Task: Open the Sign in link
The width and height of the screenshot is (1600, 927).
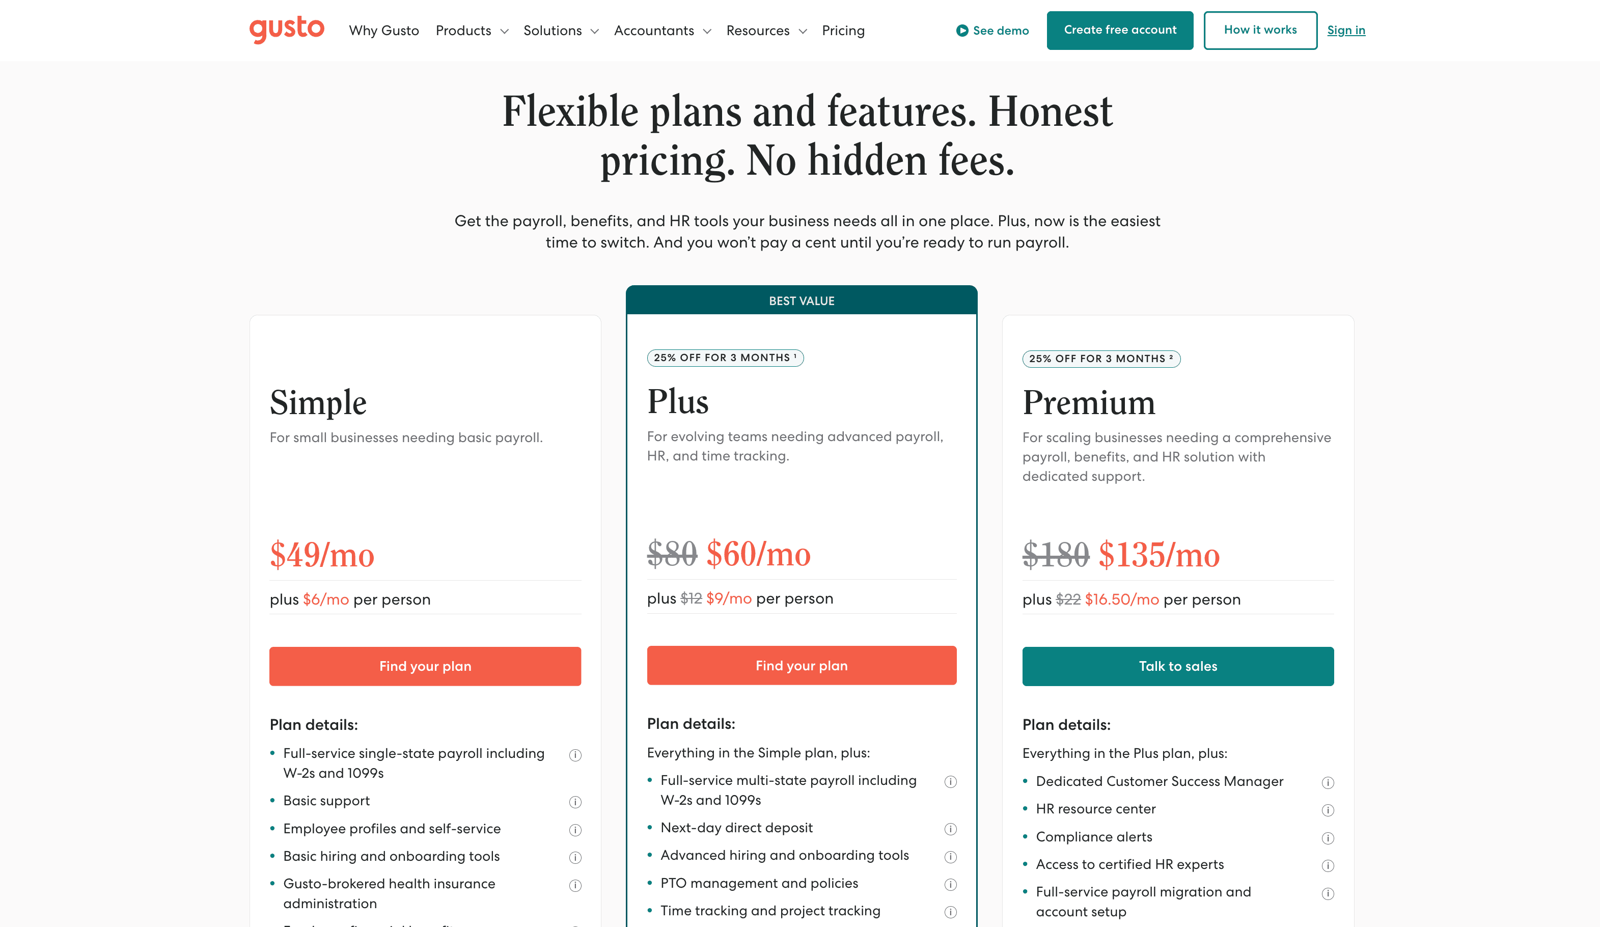Action: pos(1346,30)
